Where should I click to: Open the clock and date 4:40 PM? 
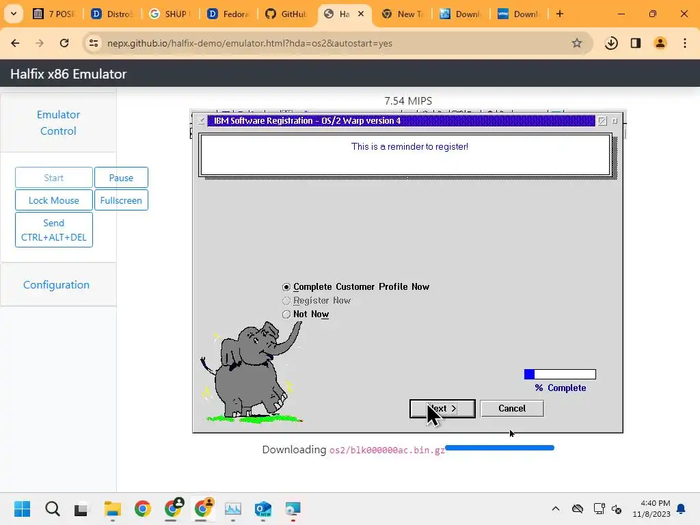pyautogui.click(x=651, y=509)
